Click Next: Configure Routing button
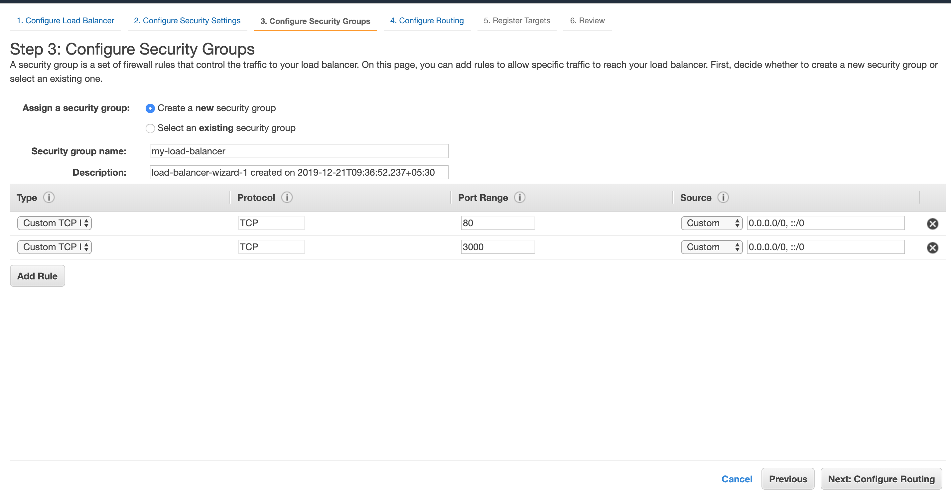 pos(881,479)
